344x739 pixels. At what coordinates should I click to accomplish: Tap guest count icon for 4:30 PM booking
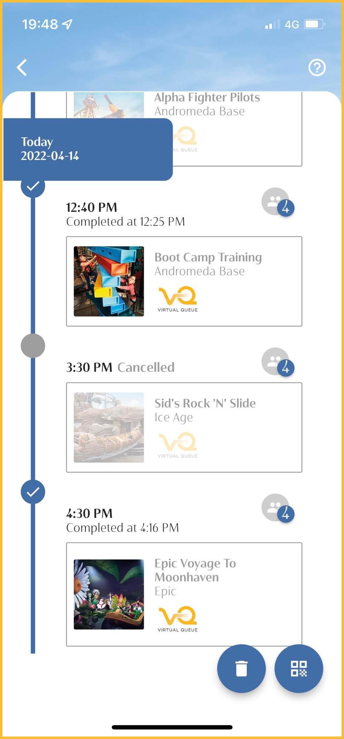277,508
